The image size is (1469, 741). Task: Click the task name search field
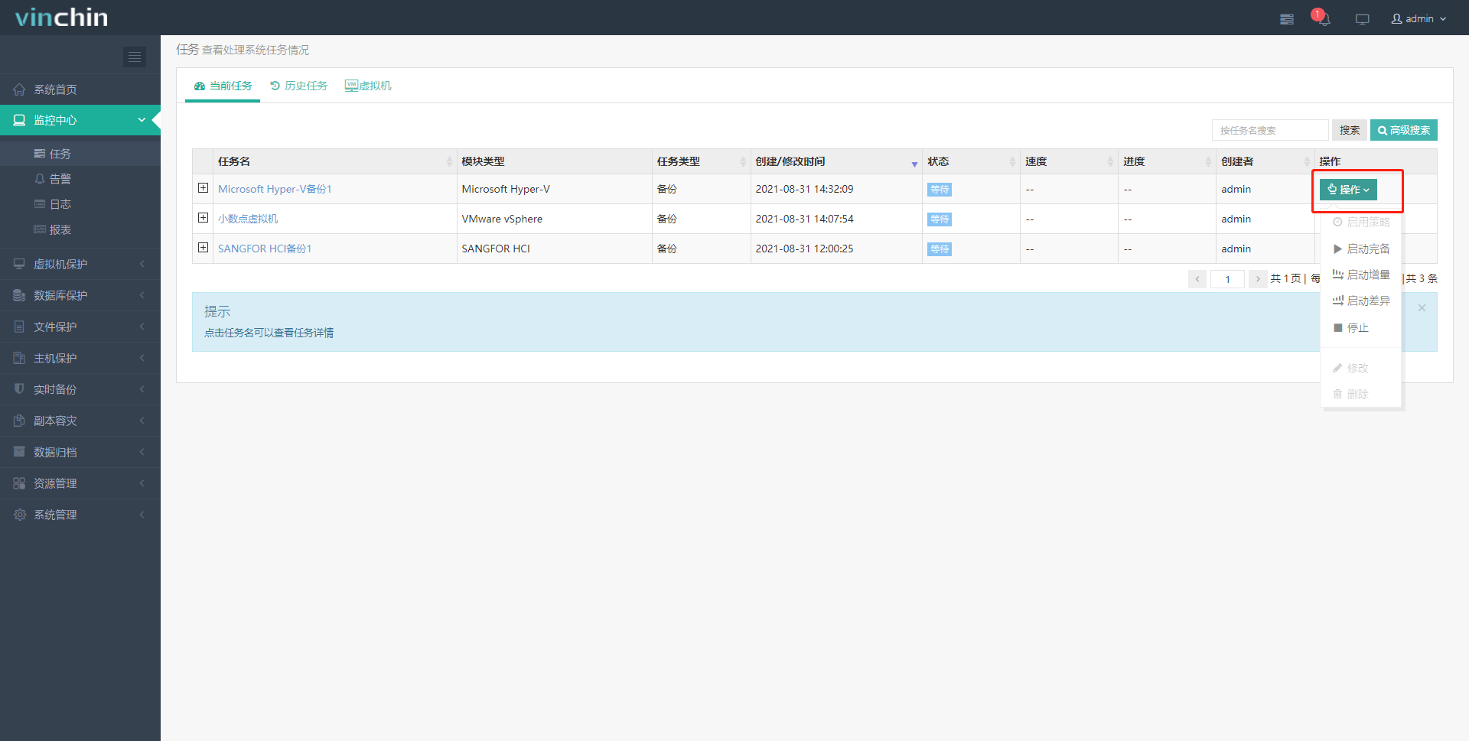coord(1269,130)
